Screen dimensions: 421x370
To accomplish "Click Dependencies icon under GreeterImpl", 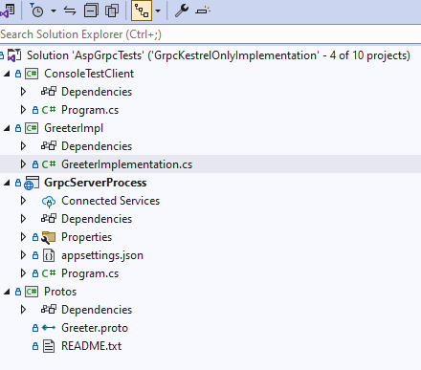I will [x=49, y=146].
